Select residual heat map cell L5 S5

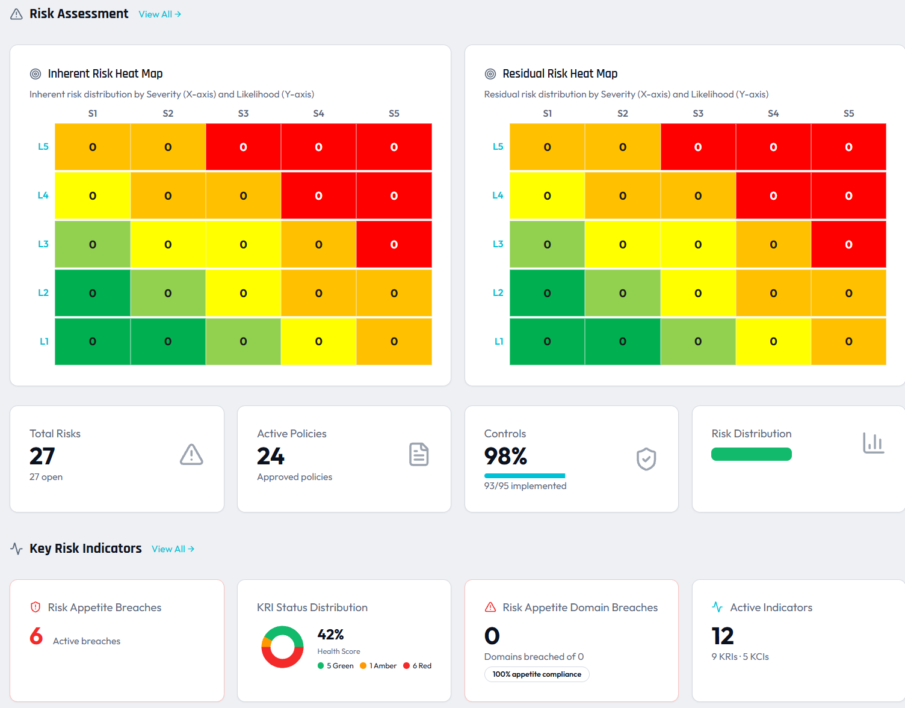[848, 147]
